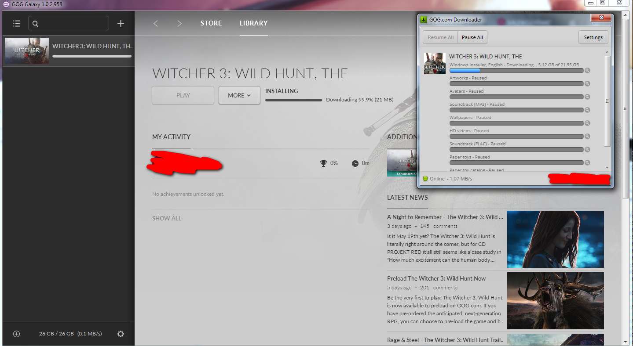This screenshot has width=633, height=346.
Task: Click 'HD videos - Paused' label
Action: [469, 131]
